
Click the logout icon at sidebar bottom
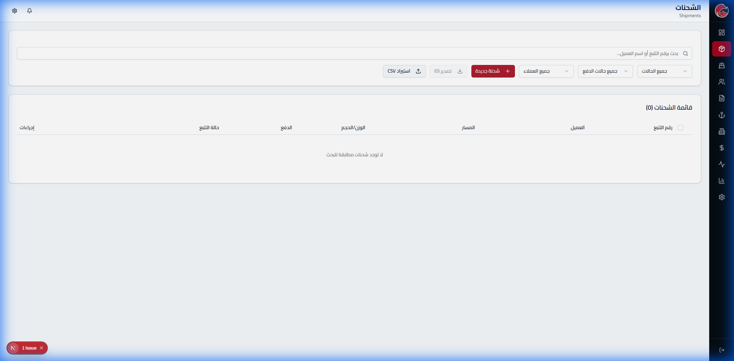(721, 350)
